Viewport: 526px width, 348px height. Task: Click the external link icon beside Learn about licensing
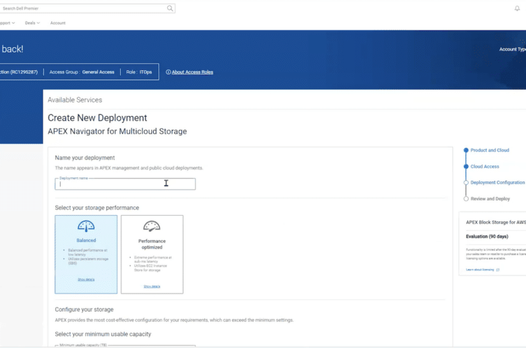pos(498,270)
